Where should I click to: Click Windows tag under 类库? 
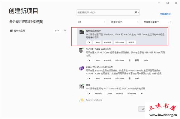click(x=132, y=94)
